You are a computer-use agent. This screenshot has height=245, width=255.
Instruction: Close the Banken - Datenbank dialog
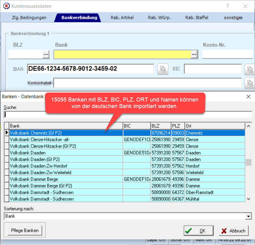point(248,97)
